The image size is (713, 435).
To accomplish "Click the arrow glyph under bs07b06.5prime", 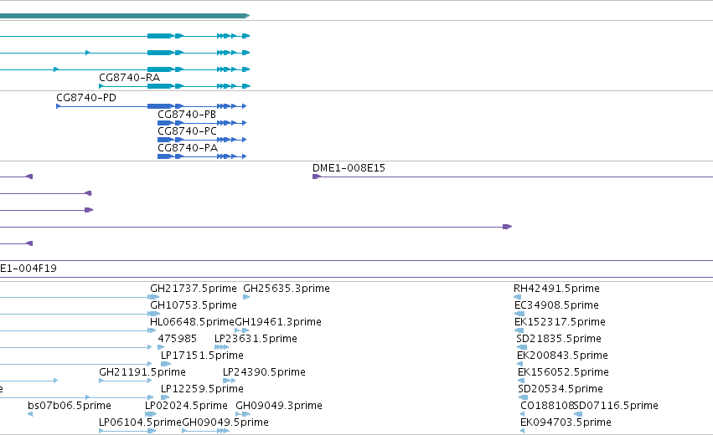I will (30, 414).
